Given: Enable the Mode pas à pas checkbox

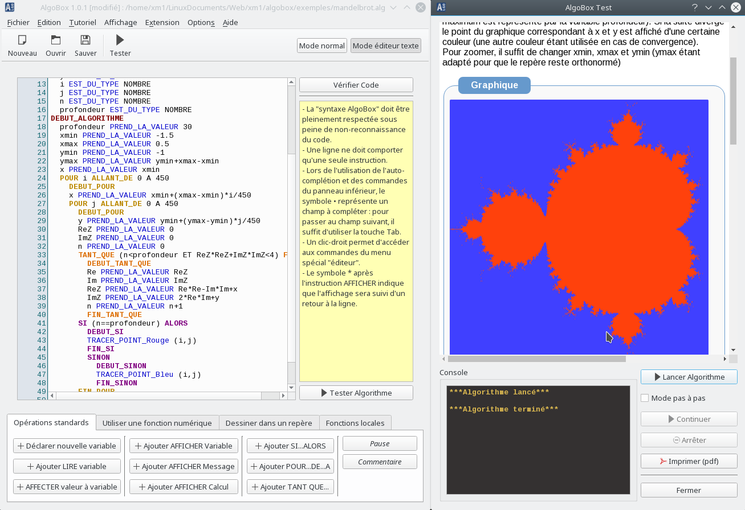Looking at the screenshot, I should click(x=645, y=398).
